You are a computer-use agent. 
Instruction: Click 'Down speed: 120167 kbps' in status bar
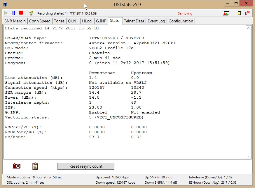[x=115, y=182]
